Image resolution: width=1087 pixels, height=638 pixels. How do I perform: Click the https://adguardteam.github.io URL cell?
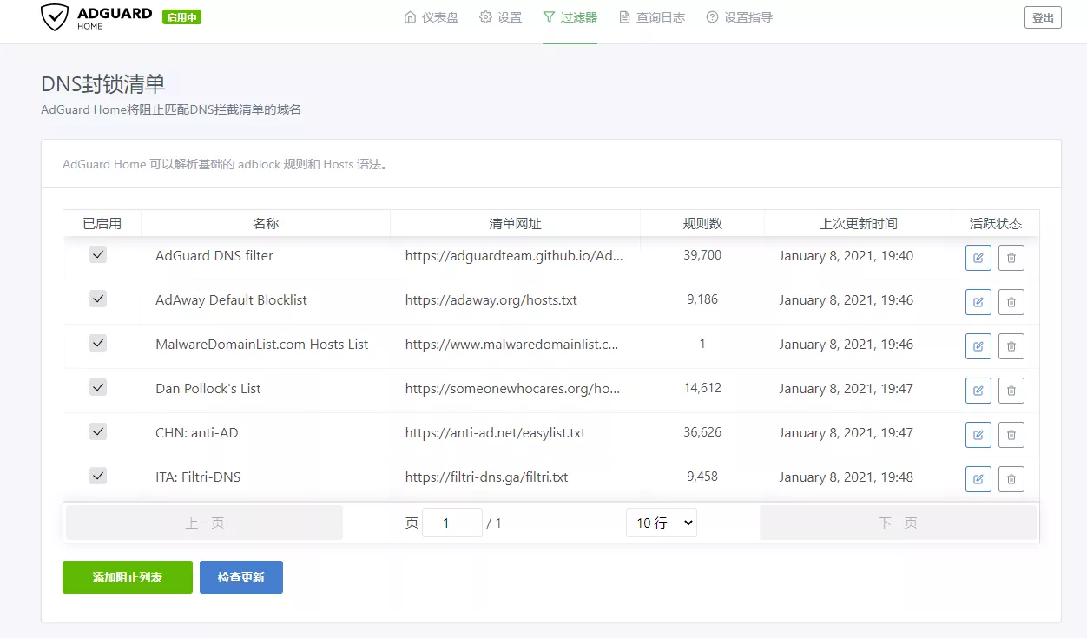(514, 256)
